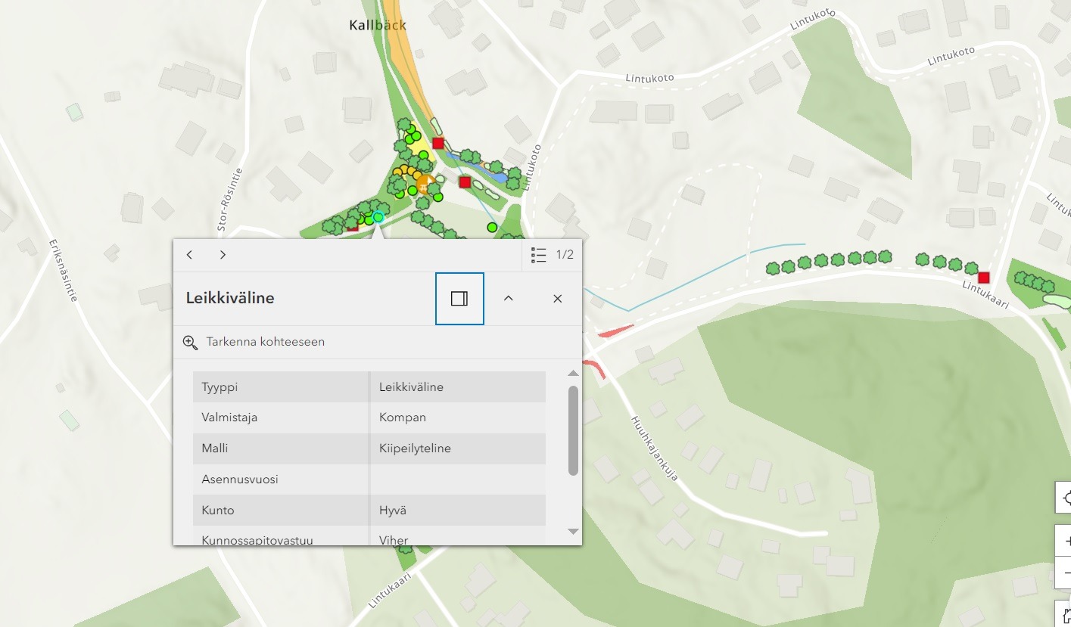
Task: Click the Kiipeilyteline value in Malli row
Action: click(415, 449)
